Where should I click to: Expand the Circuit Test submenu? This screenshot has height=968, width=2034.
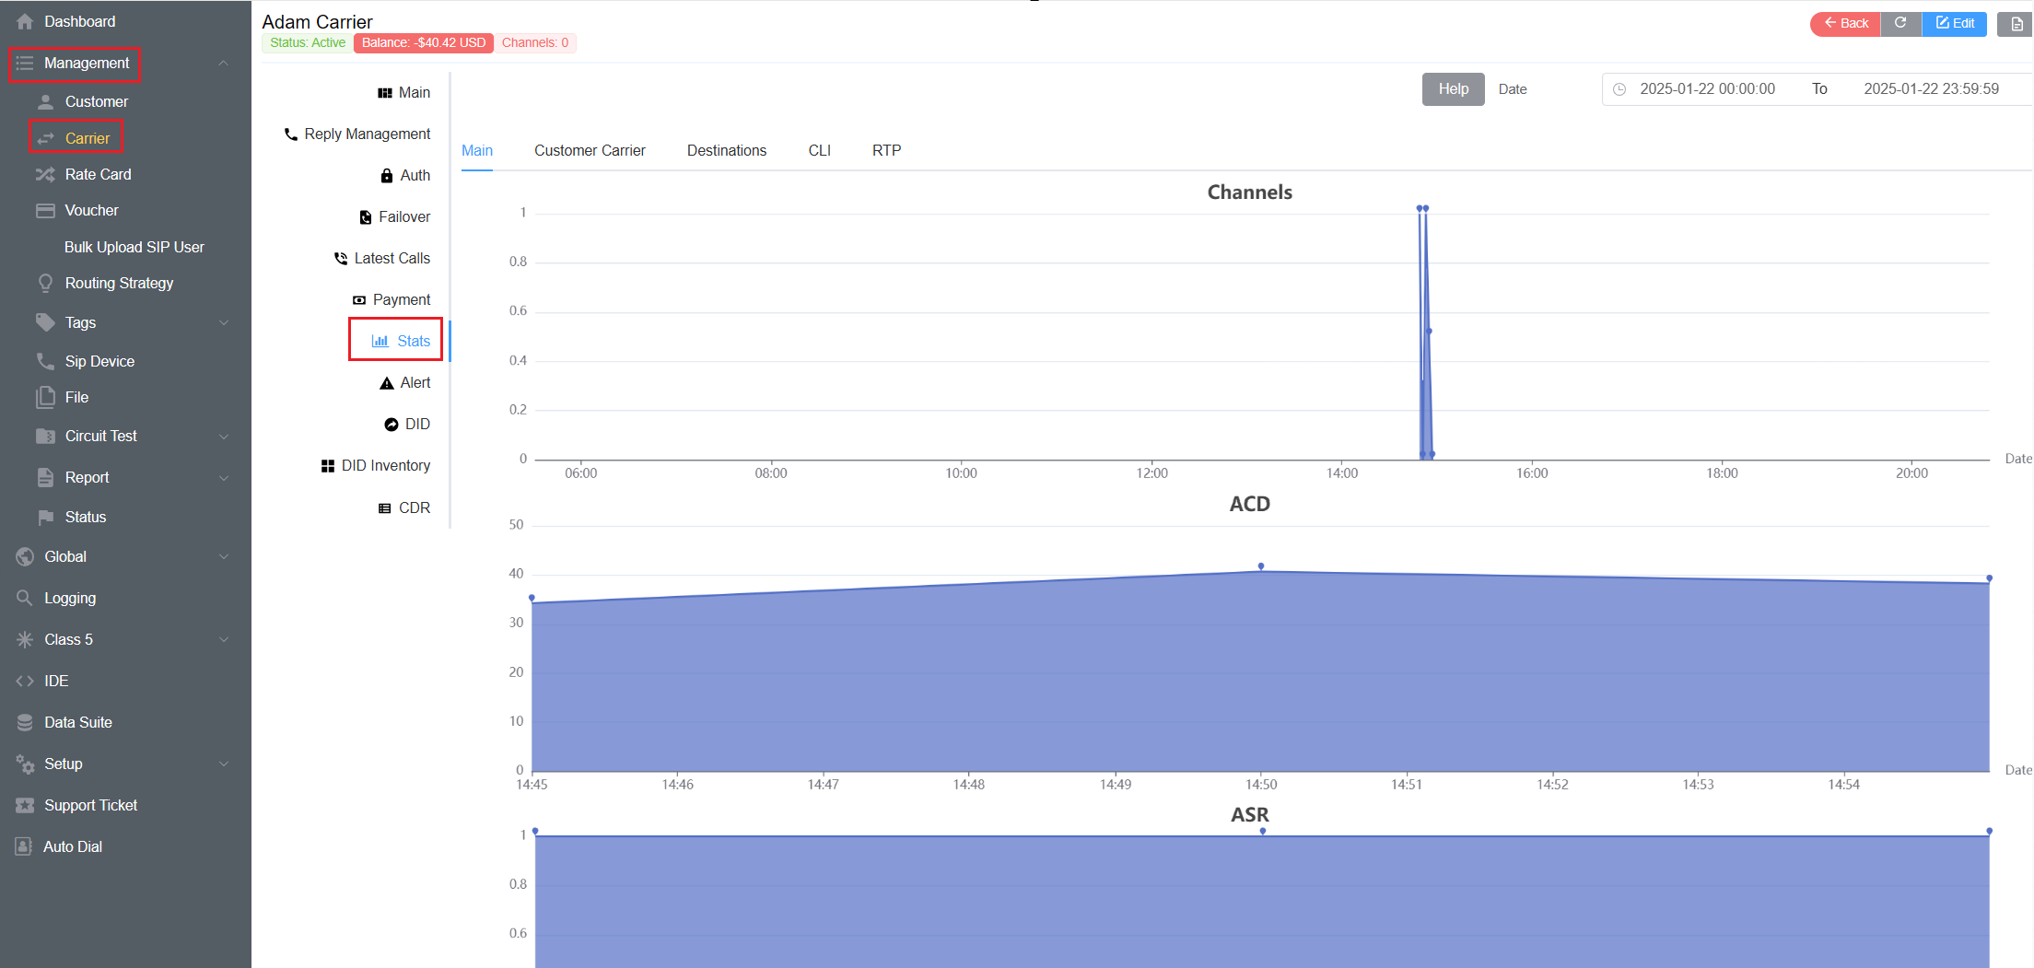[223, 437]
